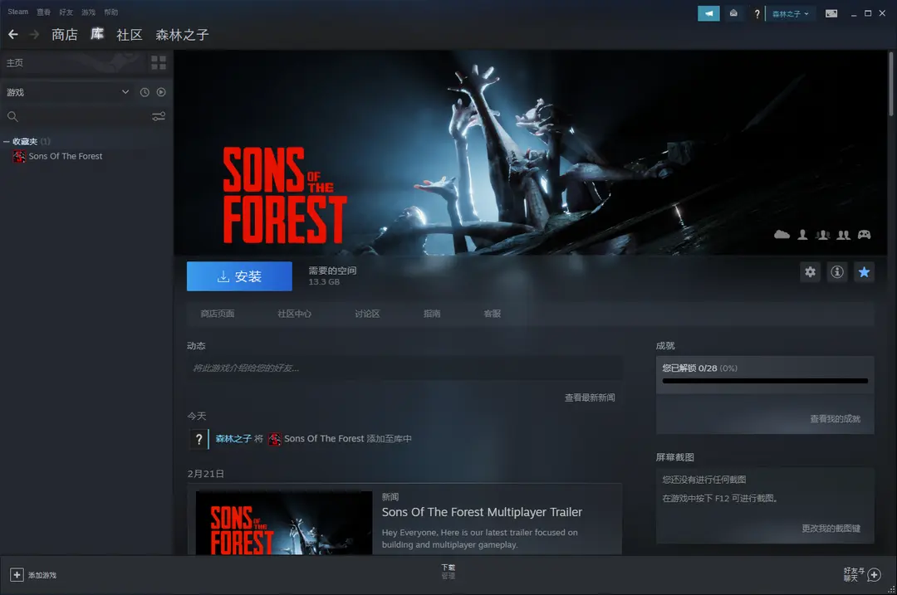Toggle the ready-to-play filter icon
897x595 pixels.
[x=161, y=92]
